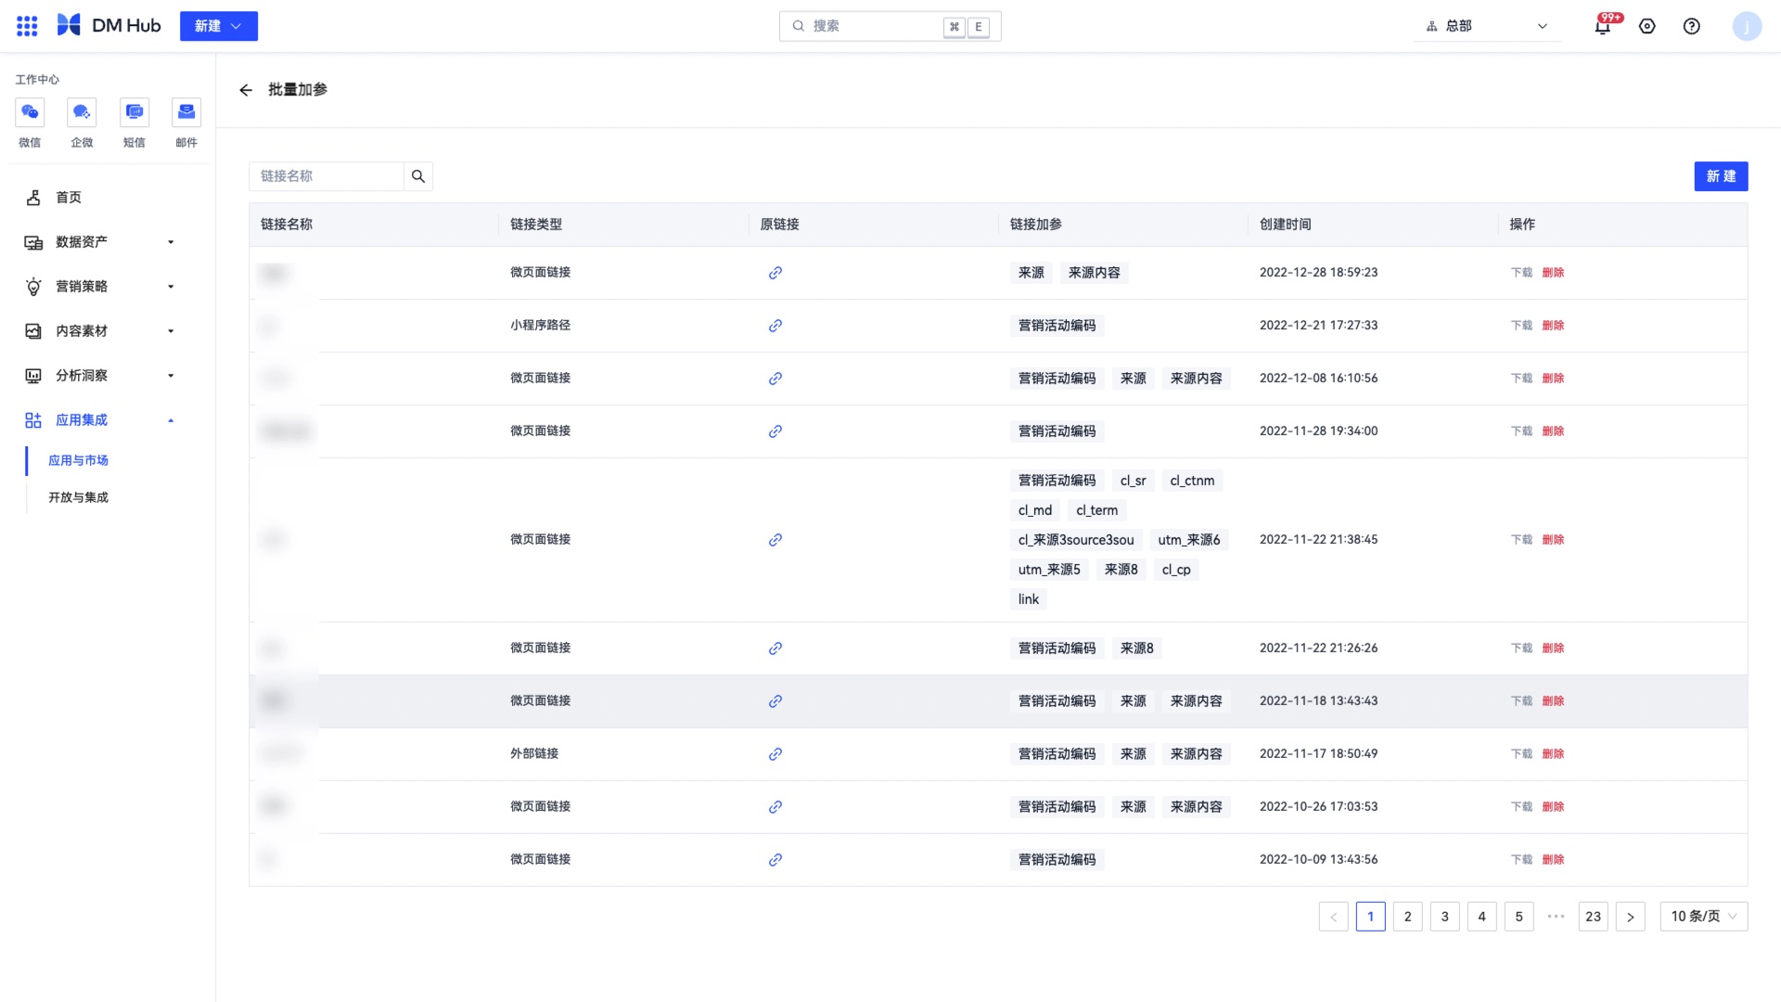Open the notifications bell icon

1602,26
